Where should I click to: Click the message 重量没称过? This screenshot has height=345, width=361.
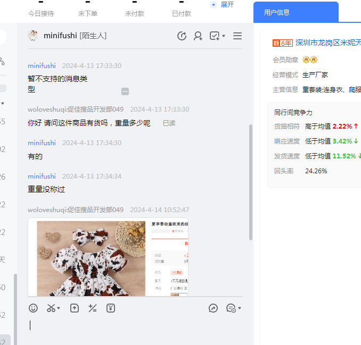pos(46,189)
